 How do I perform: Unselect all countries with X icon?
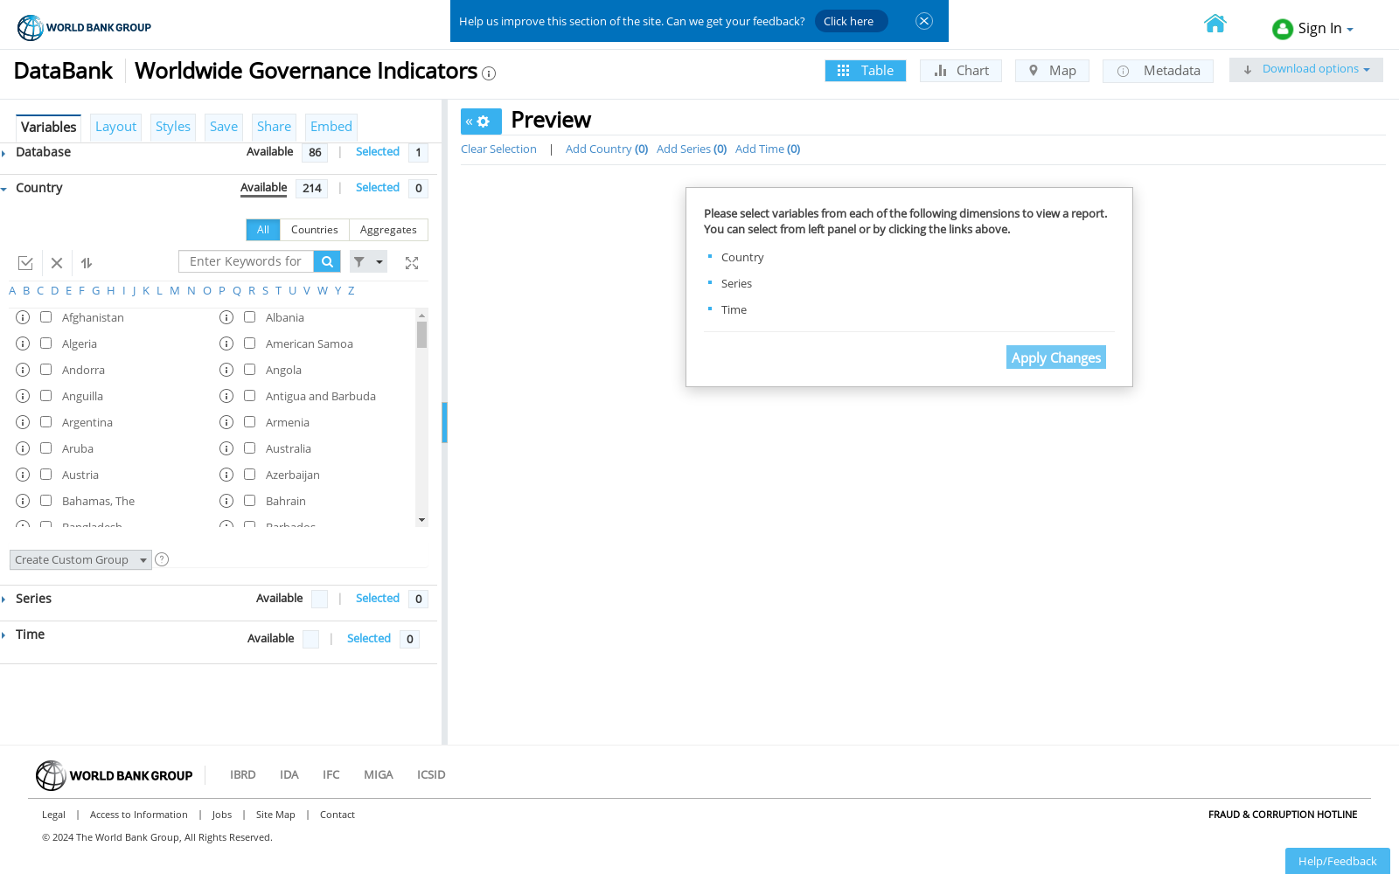click(x=57, y=263)
